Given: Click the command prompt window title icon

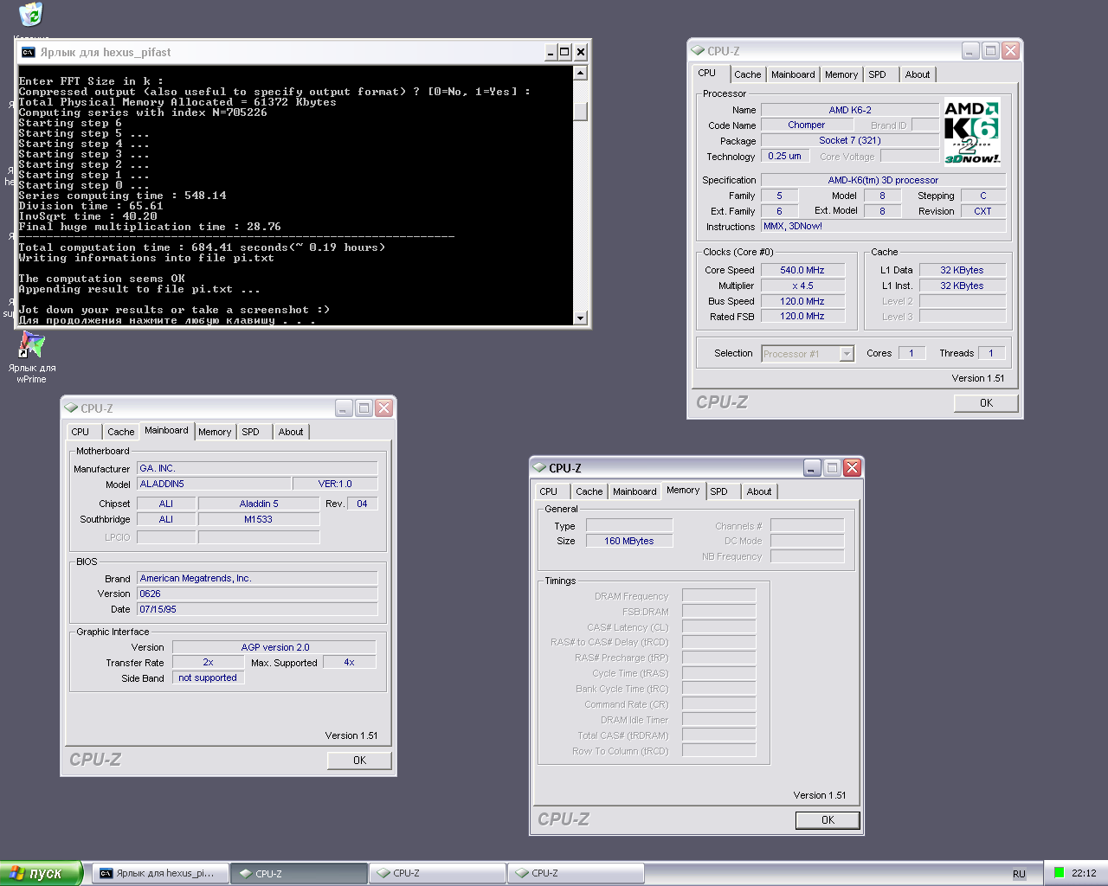Looking at the screenshot, I should (x=28, y=52).
